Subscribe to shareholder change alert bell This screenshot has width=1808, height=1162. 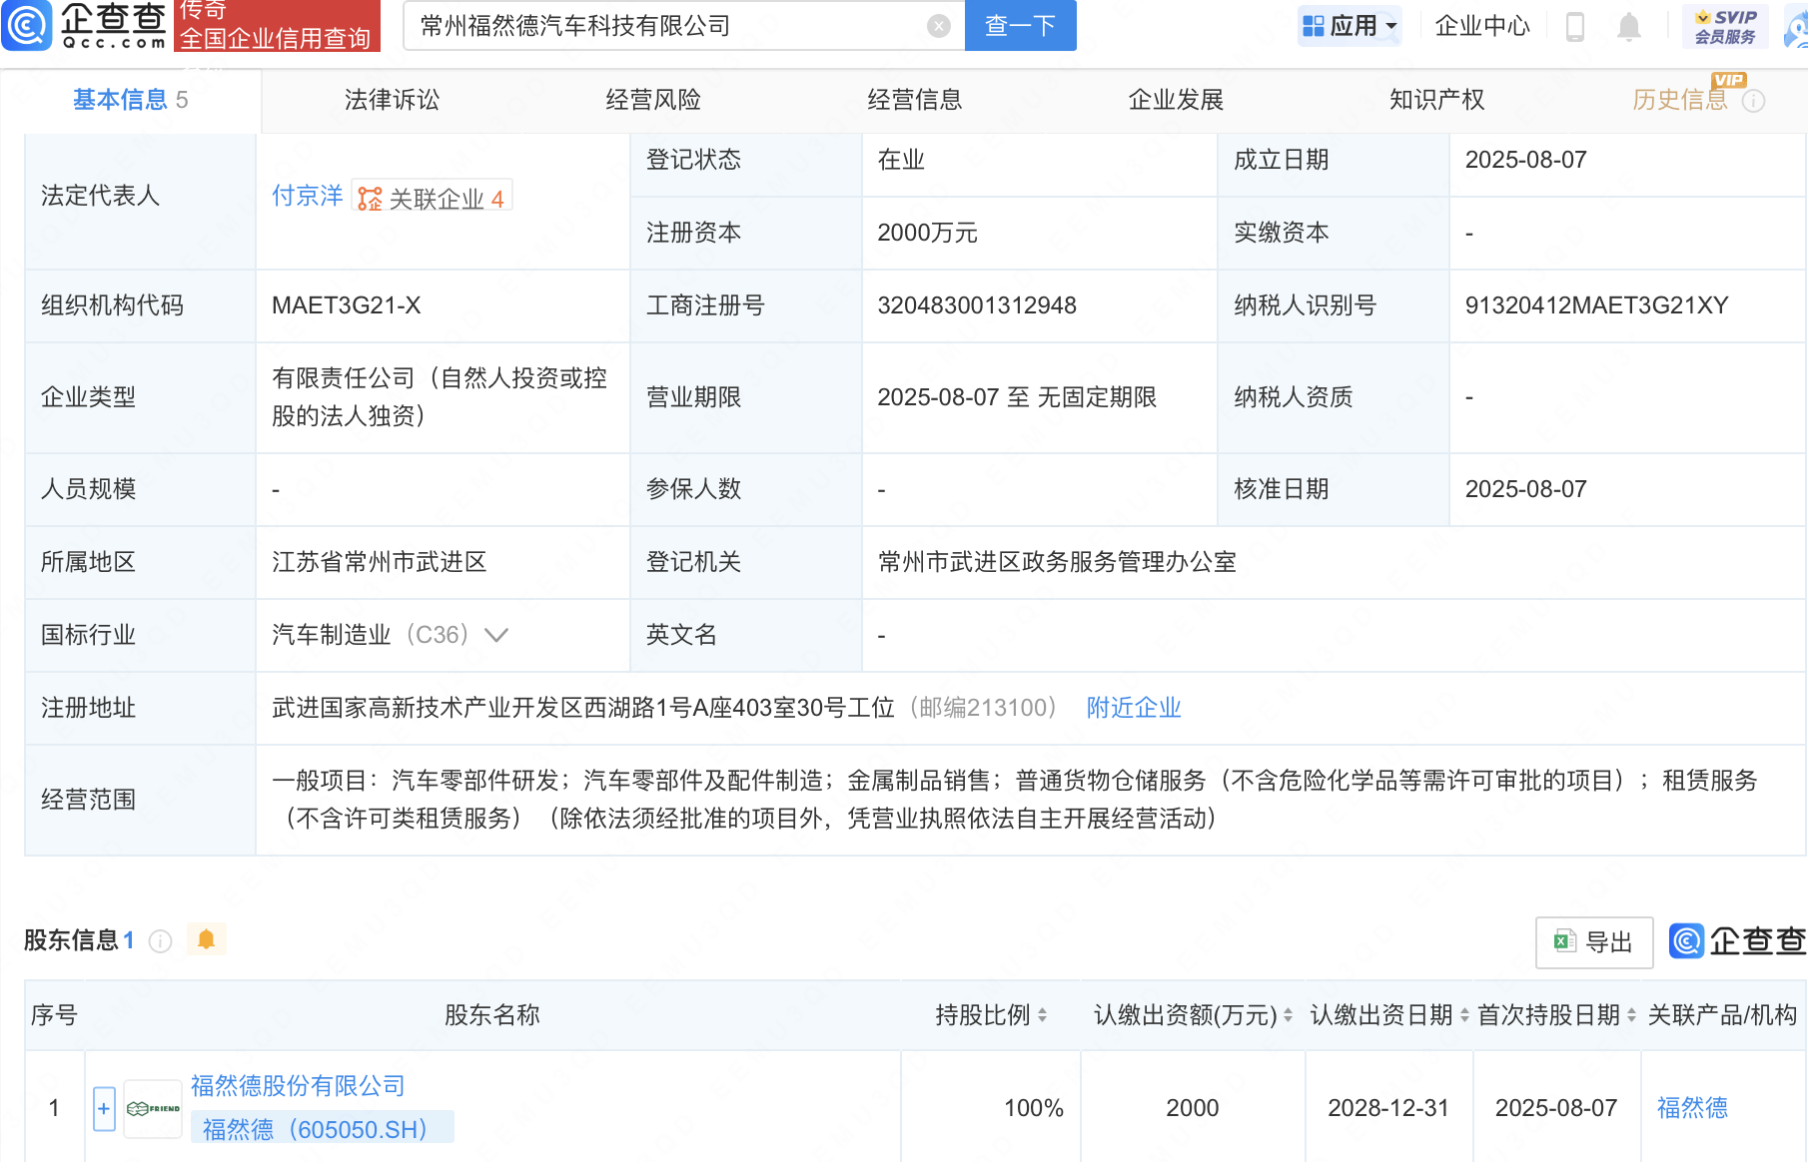click(207, 939)
